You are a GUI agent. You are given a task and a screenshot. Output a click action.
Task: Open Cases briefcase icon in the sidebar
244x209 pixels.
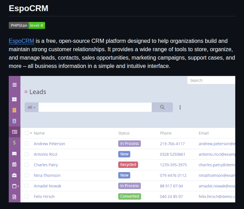point(14,175)
